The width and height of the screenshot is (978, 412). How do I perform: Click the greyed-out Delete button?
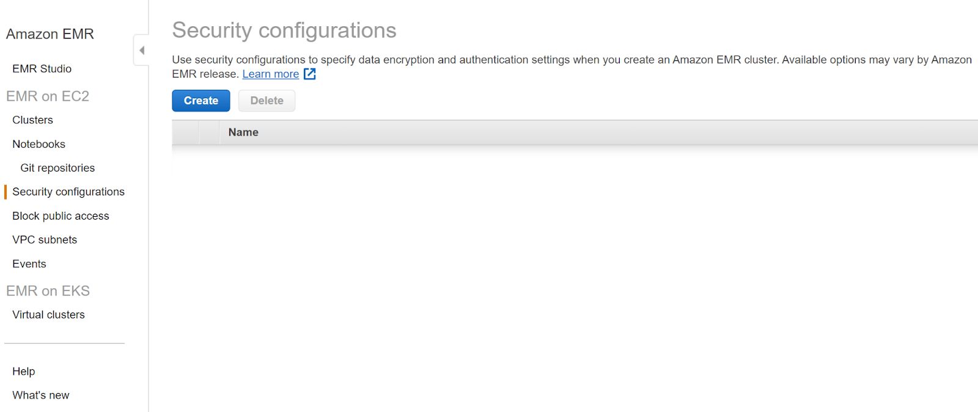[x=267, y=101]
